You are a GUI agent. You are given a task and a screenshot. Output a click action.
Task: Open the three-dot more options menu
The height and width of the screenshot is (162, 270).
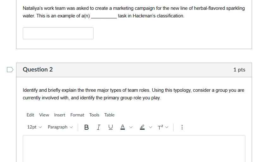click(x=182, y=127)
